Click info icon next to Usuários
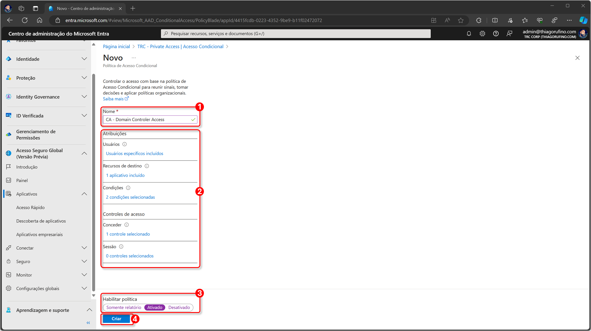This screenshot has width=591, height=331. coord(124,144)
